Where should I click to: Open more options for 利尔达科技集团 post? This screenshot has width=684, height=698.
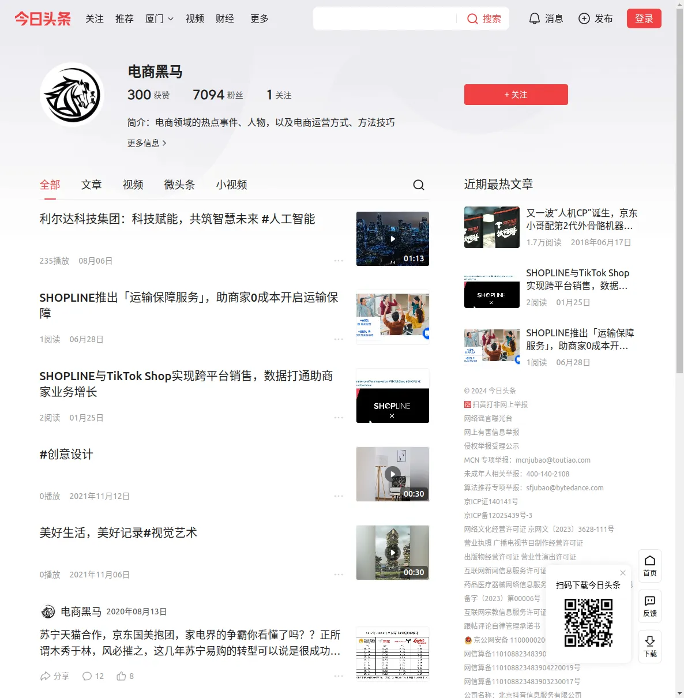[x=339, y=261]
